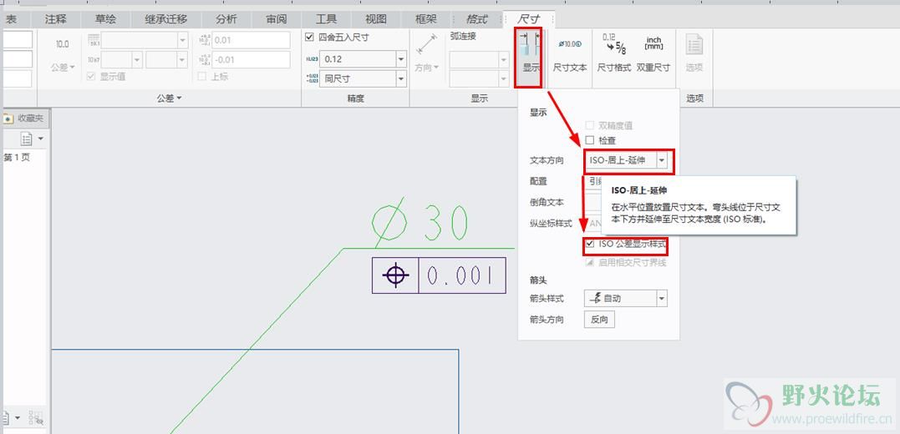Click the tree list settings icon
This screenshot has width=900, height=434.
(x=27, y=139)
